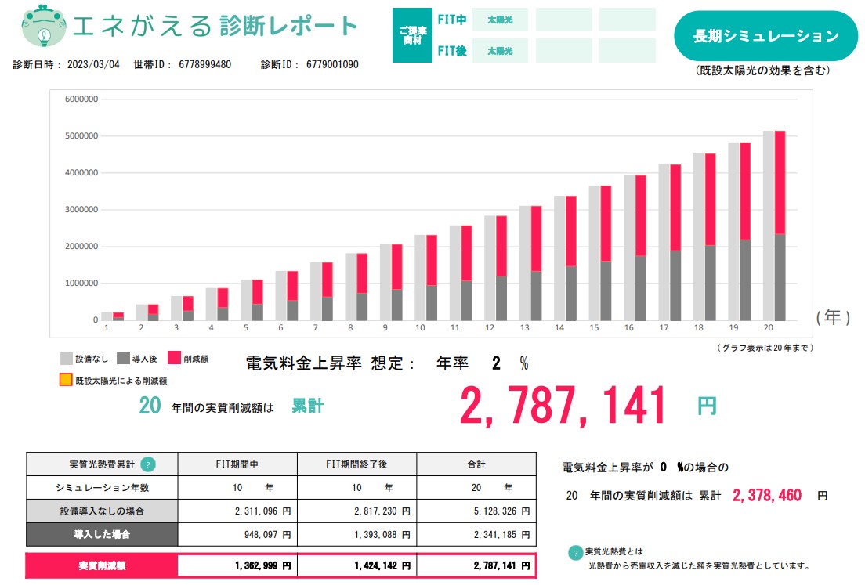
Task: Click the 2,341,185 円 cell
Action: [x=476, y=534]
